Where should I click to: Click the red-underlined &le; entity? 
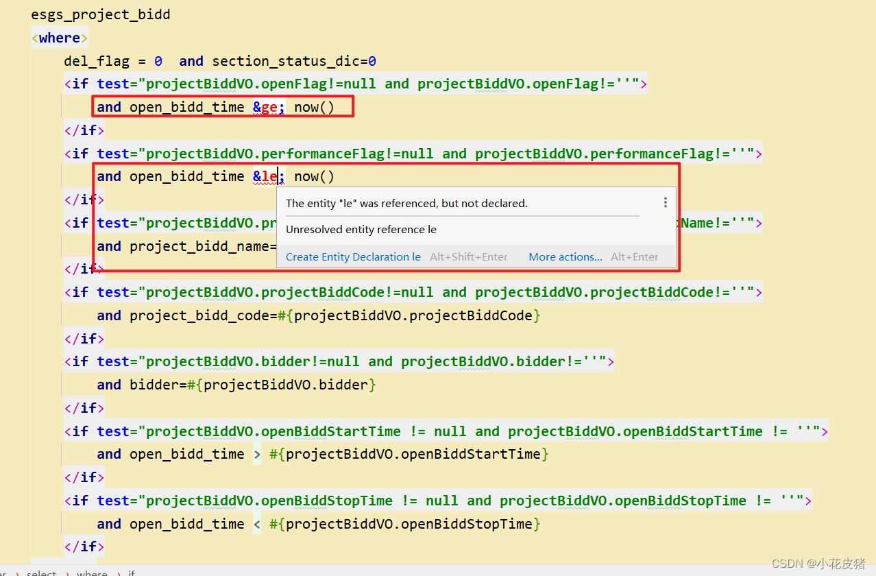[x=268, y=176]
